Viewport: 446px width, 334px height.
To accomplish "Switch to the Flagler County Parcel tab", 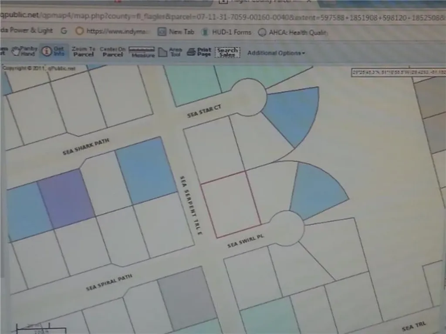I will click(264, 2).
